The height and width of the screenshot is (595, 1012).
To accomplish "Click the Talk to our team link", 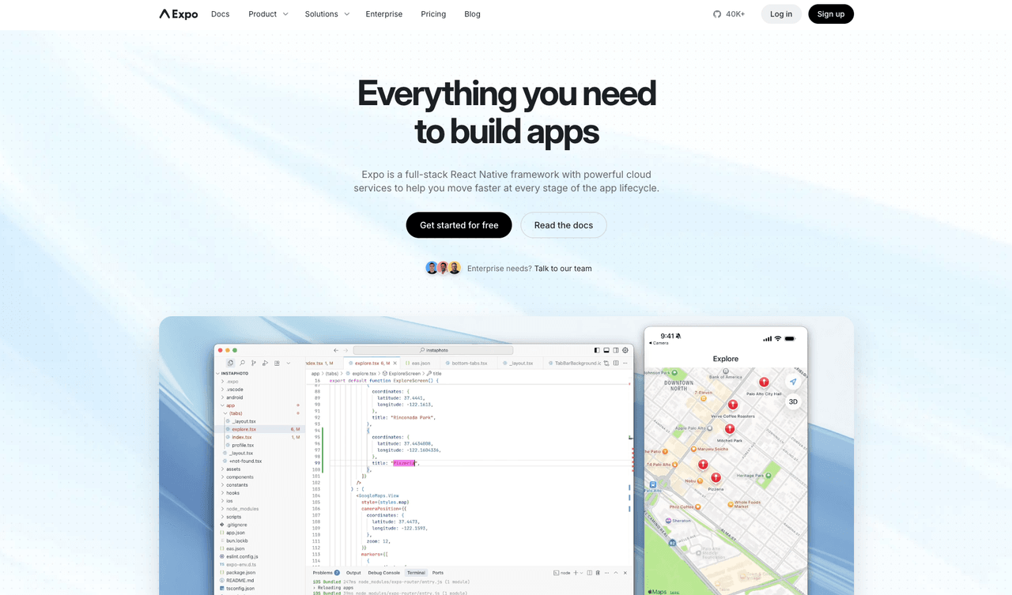I will (563, 268).
